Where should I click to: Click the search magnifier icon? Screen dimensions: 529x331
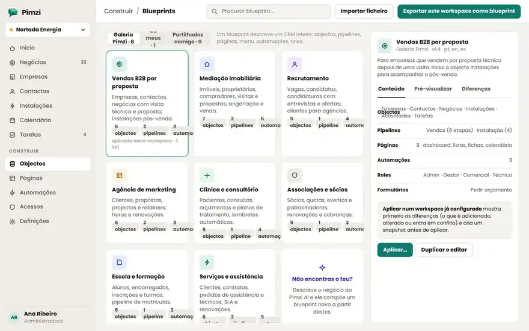click(x=214, y=11)
